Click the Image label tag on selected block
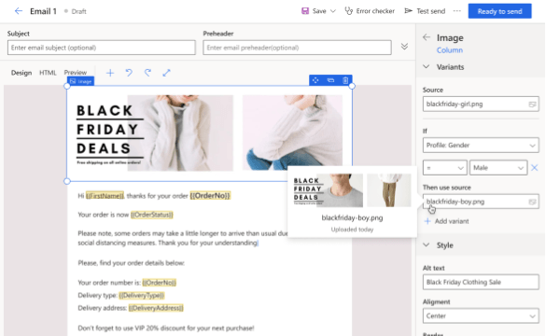 click(80, 81)
